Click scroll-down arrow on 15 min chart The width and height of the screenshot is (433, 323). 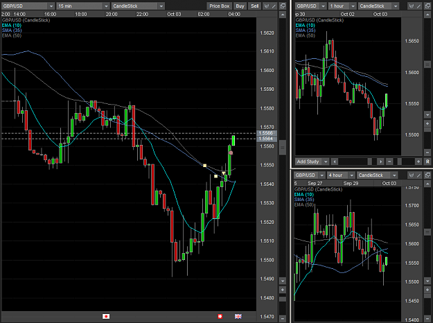(283, 281)
